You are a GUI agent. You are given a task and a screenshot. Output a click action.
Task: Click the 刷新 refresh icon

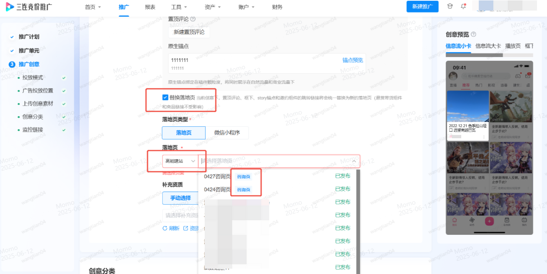[165, 228]
